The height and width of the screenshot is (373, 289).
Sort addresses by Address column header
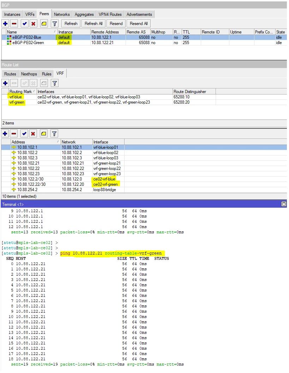pyautogui.click(x=36, y=142)
